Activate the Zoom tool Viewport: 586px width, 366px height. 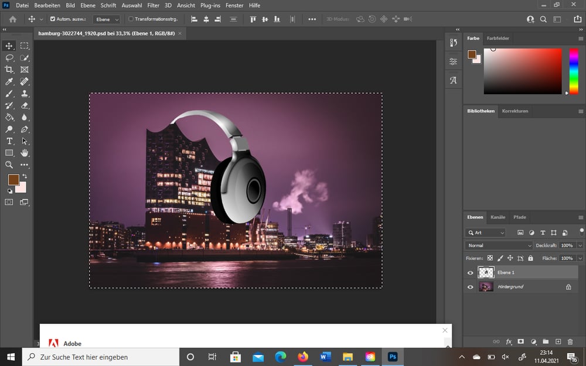pyautogui.click(x=9, y=165)
